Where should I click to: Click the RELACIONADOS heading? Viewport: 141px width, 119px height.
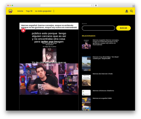[x=89, y=36]
